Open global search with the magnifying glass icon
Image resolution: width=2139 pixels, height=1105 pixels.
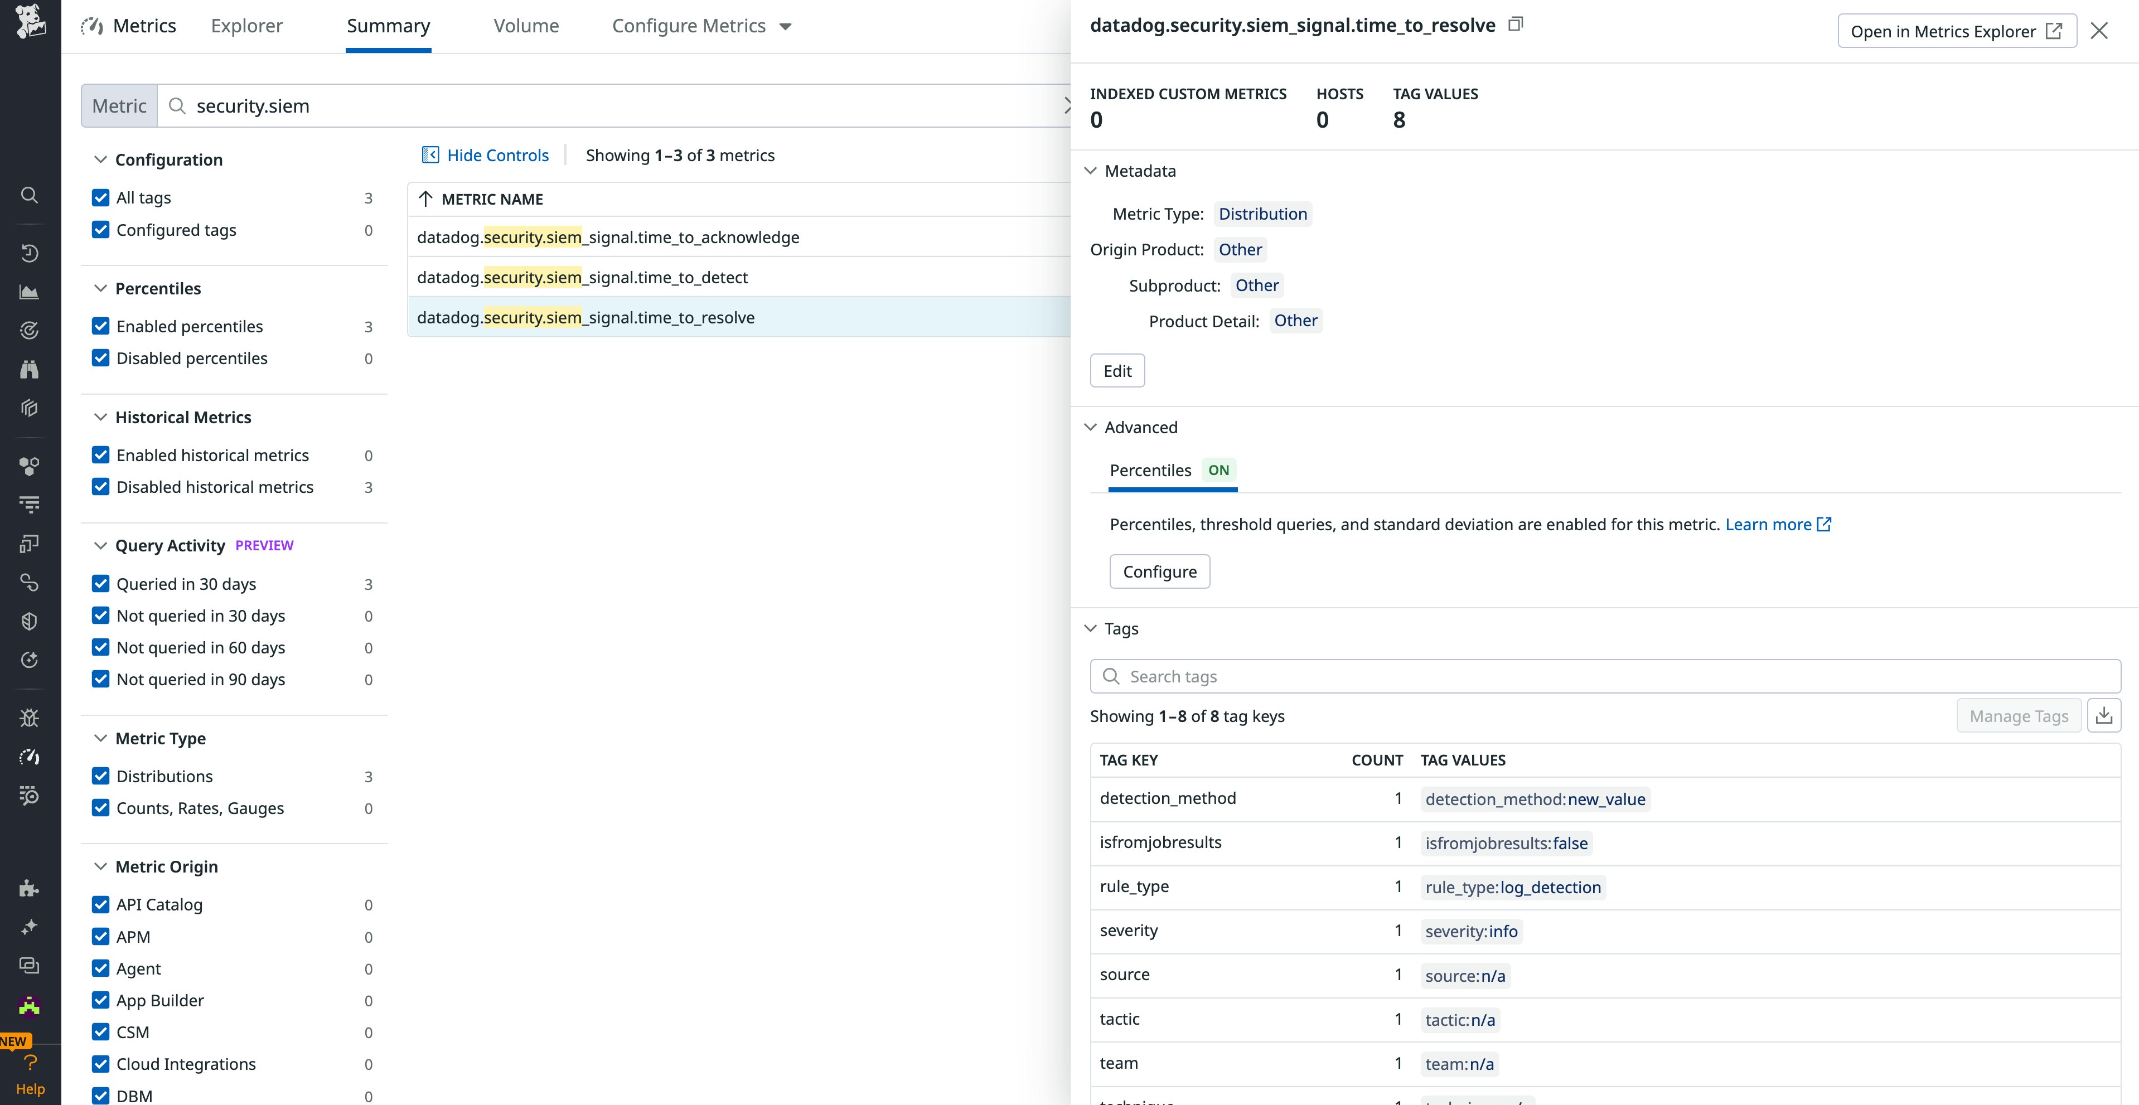30,195
